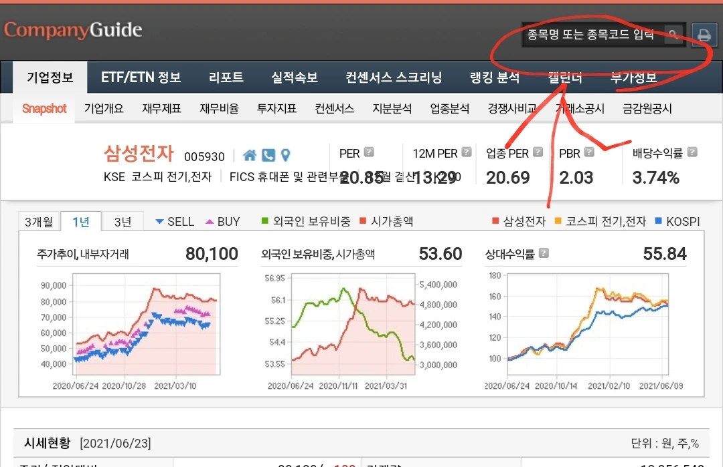Select the Snapshot sub-tab
Viewport: 723px width, 467px height.
[44, 109]
